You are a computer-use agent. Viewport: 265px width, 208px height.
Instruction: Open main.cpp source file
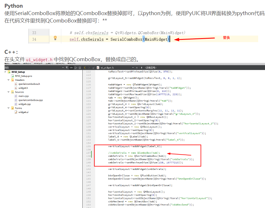tap(23, 96)
